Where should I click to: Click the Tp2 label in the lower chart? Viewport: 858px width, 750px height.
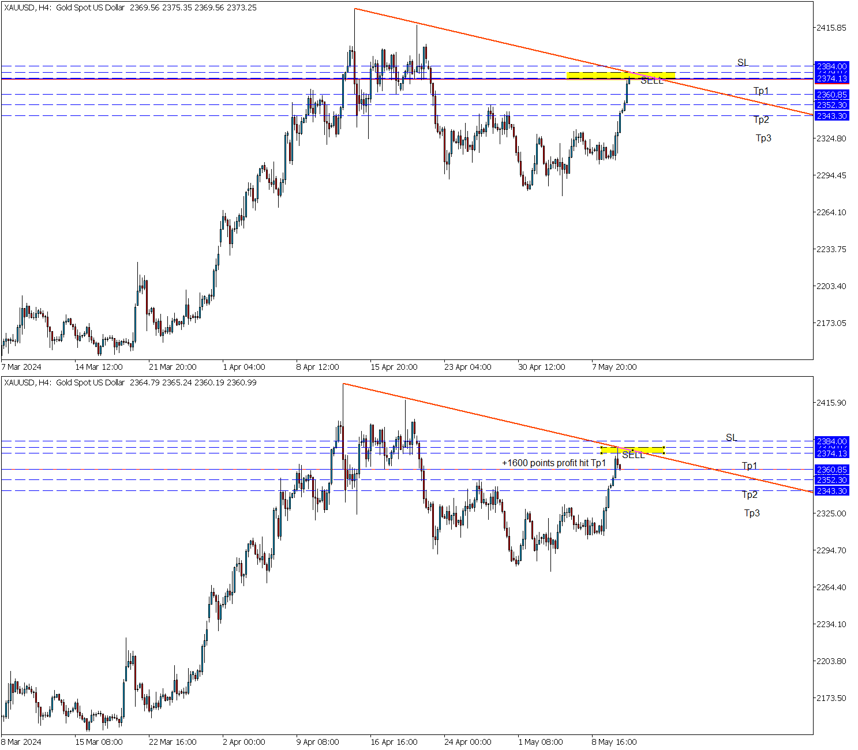750,494
